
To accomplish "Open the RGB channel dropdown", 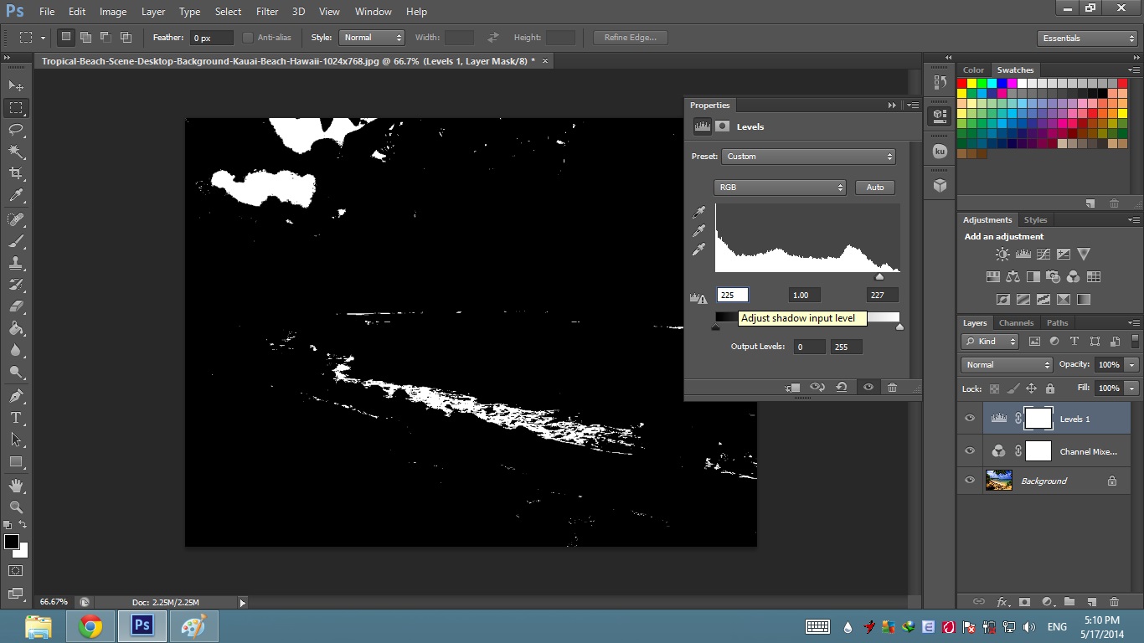I will coord(780,188).
